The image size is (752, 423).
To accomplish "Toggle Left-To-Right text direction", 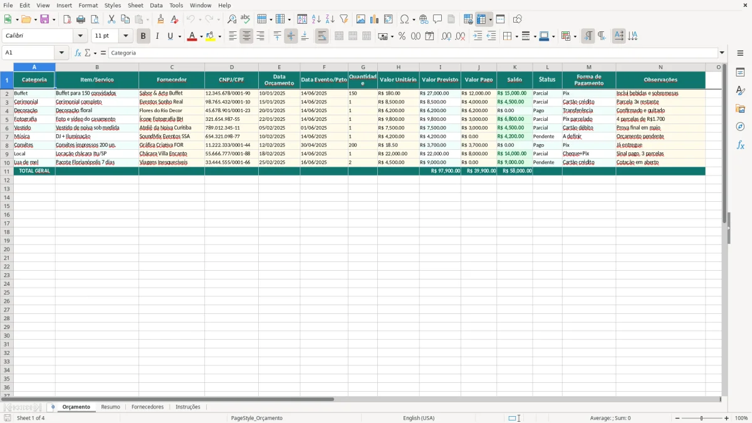I will pos(588,36).
